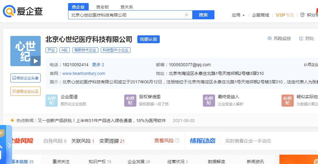The image size is (318, 164).
Task: Click the 获取企业认证 button
Action: (x=26, y=91)
